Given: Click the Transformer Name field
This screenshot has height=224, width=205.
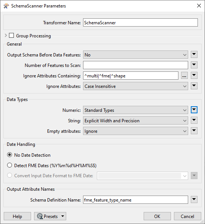Looking at the screenshot, I should click(x=140, y=22).
